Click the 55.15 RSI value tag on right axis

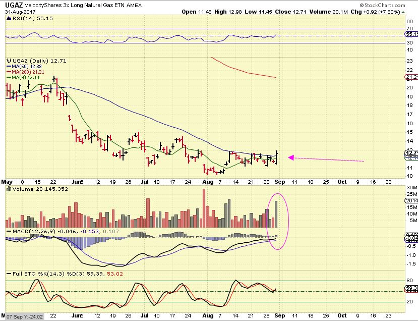[411, 34]
